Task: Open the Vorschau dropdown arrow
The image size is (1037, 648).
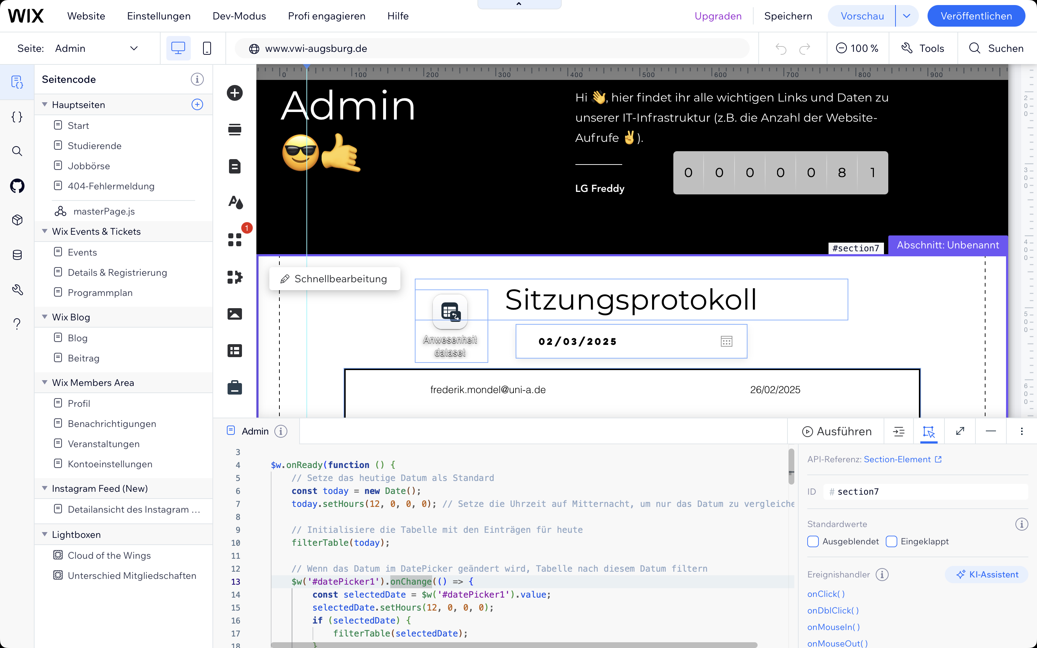Action: point(906,16)
